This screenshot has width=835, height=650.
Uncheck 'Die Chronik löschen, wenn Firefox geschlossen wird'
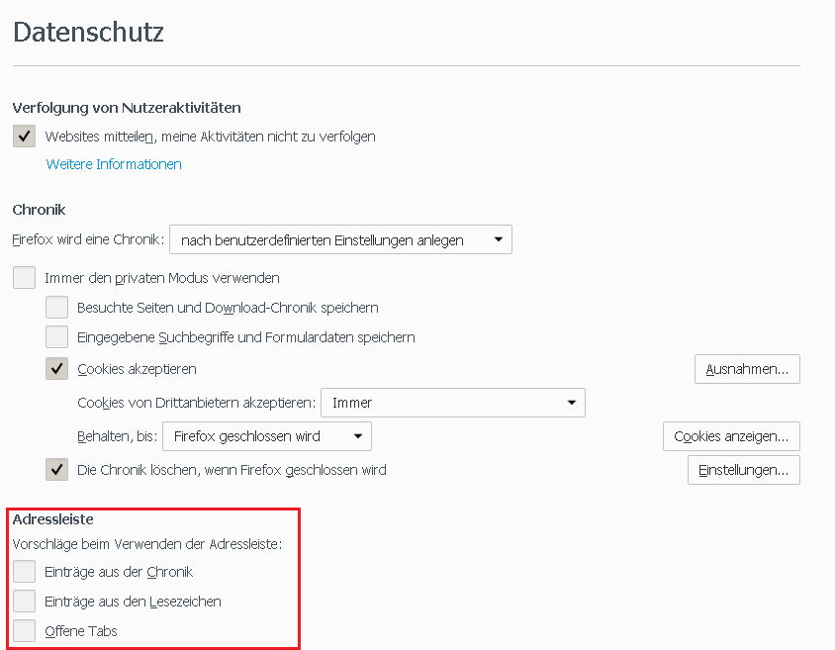(57, 470)
